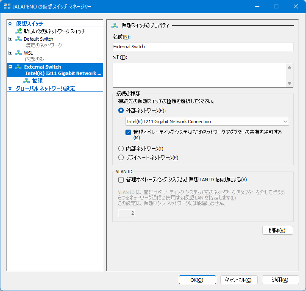Enable virtual LAN ID checkbox
The image size is (306, 291).
(121, 180)
